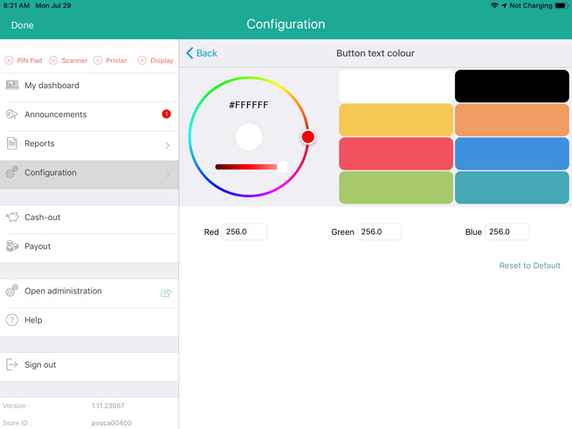Viewport: 572px width, 429px height.
Task: Click the #FFFFFF hex colour label
Action: (248, 105)
